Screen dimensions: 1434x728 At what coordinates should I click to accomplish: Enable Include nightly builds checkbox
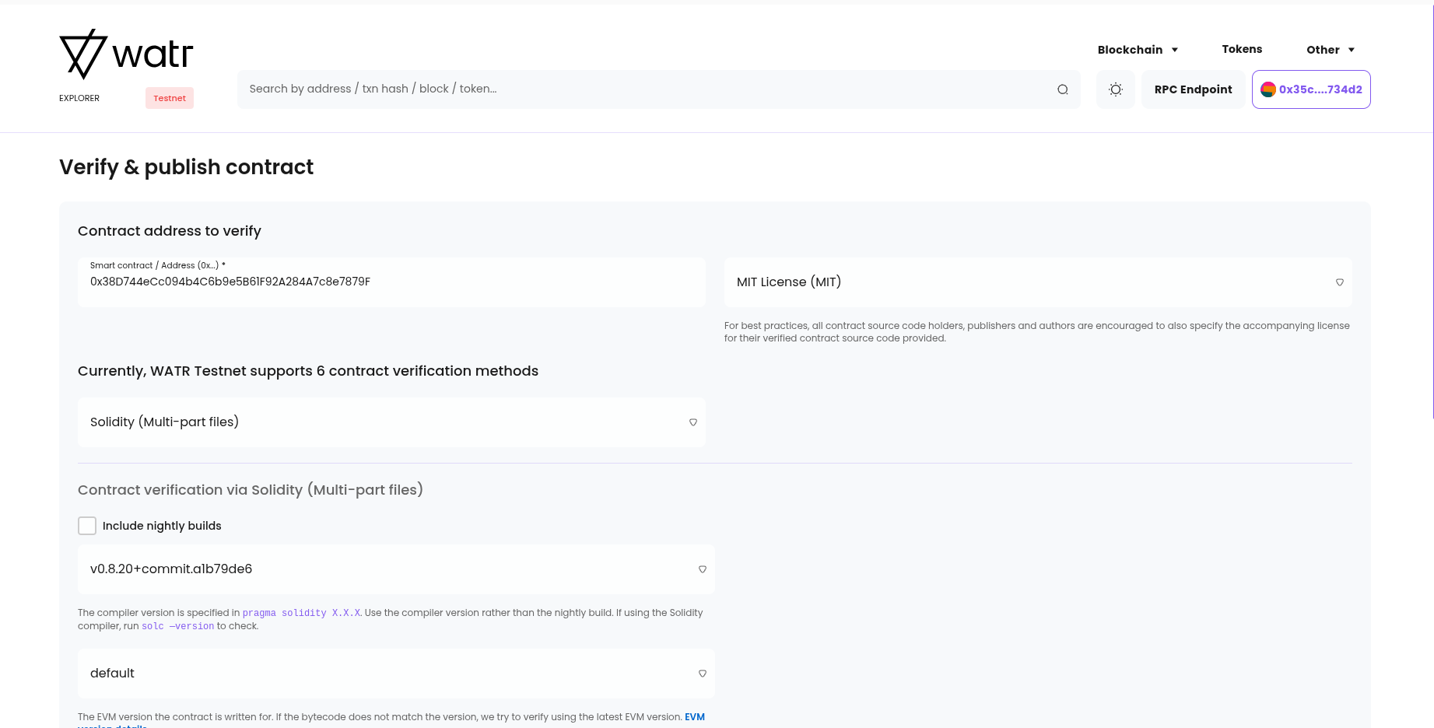87,526
